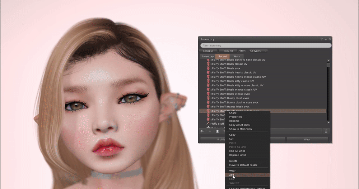This screenshot has width=359, height=189.
Task: Select '::Fluffy Stuff::Blush bunny w nose classic UV' text
Action: (x=238, y=60)
